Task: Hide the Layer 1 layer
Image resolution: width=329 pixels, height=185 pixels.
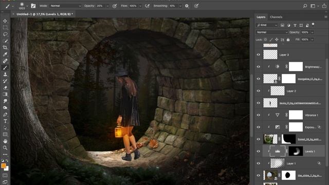Action: pos(259,163)
